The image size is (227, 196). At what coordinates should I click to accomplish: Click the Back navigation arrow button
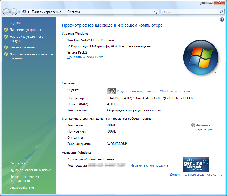6,12
